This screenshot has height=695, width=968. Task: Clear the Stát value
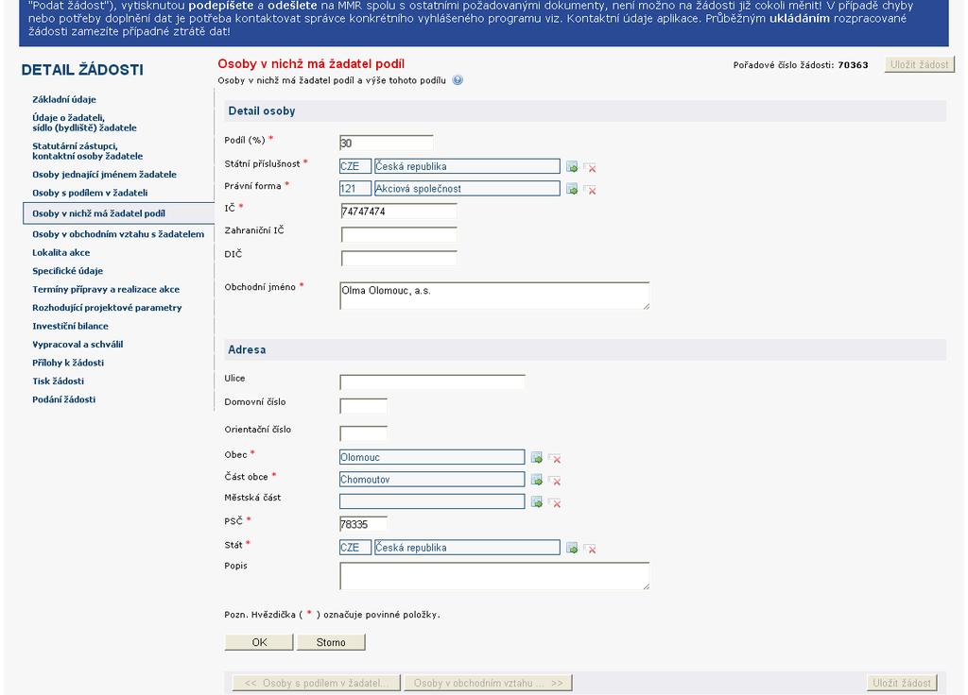(x=590, y=548)
